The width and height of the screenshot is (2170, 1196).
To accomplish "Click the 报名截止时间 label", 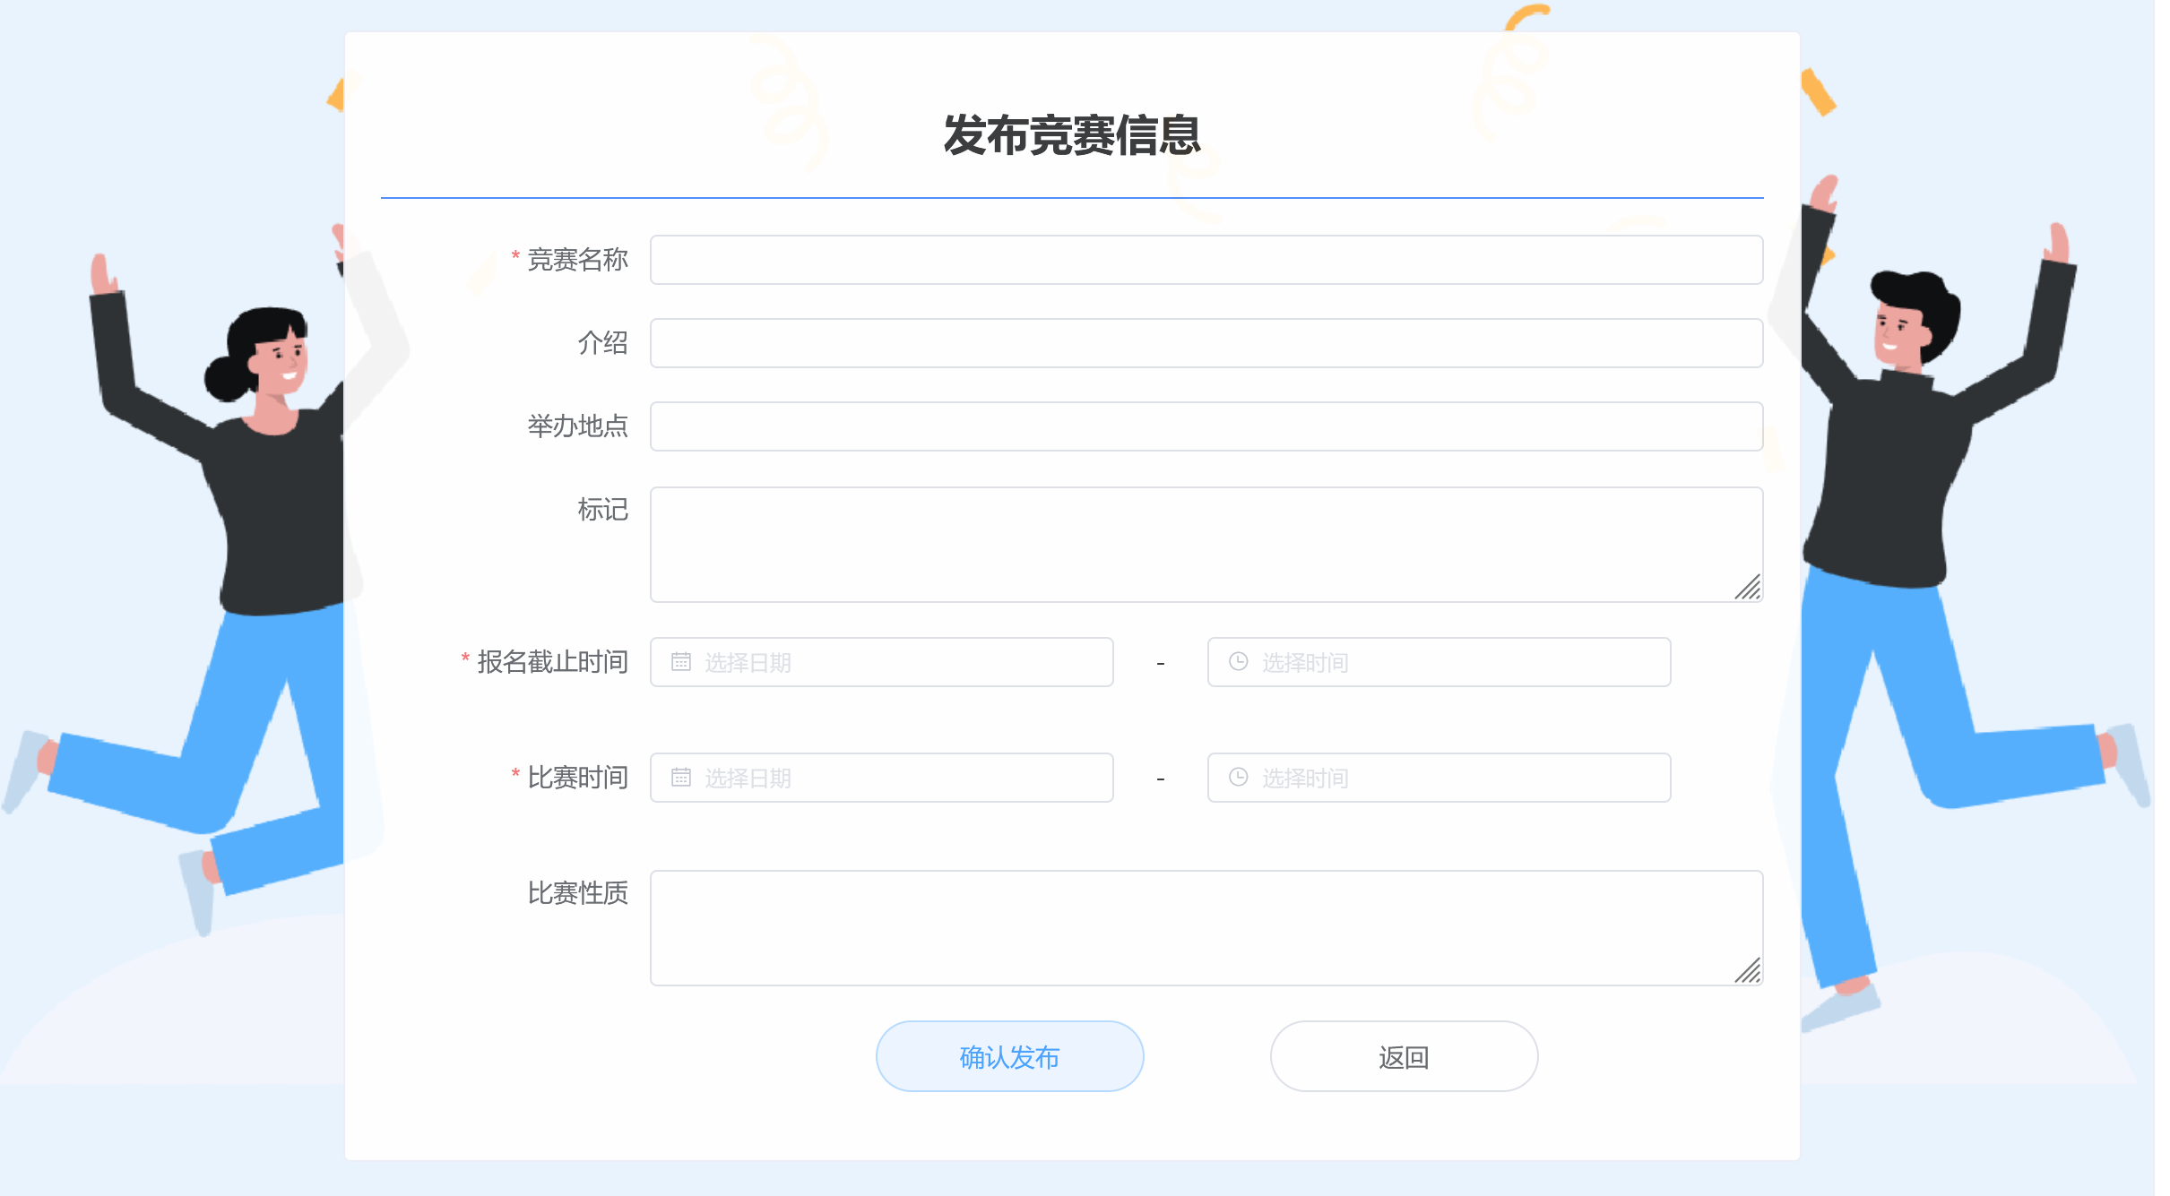I will coord(552,662).
